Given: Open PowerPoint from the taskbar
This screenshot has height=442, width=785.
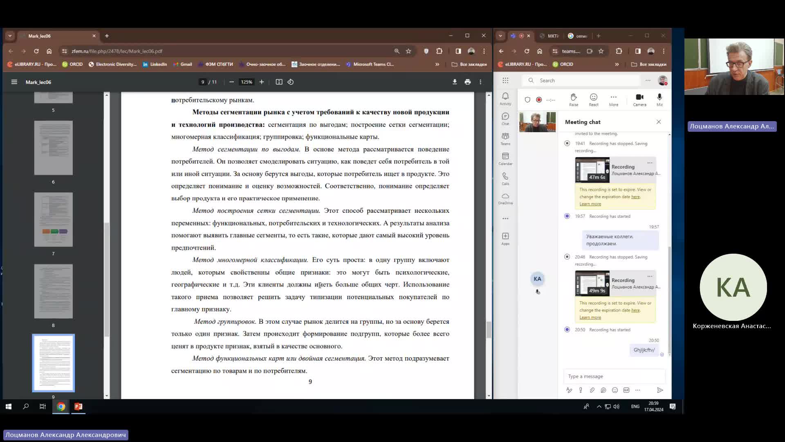Looking at the screenshot, I should pos(78,406).
